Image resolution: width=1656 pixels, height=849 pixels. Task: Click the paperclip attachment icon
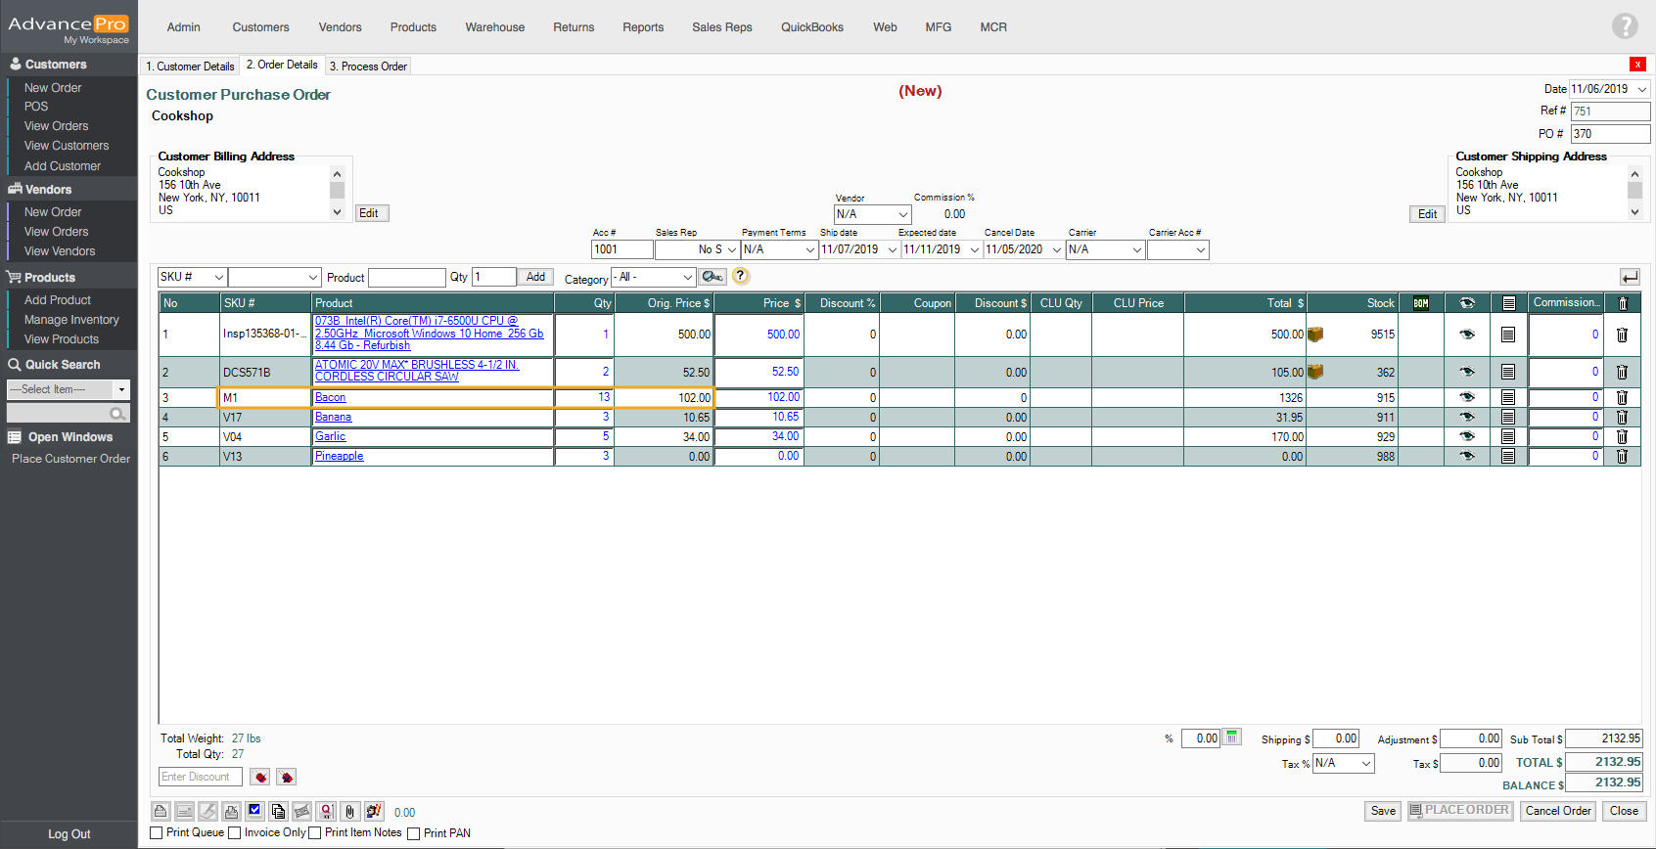tap(349, 812)
